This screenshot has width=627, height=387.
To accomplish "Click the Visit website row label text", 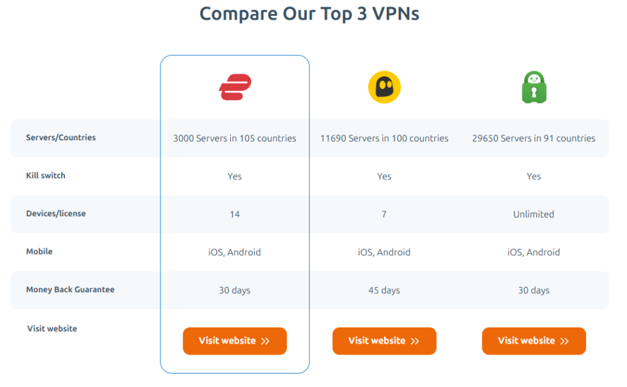I will [x=52, y=329].
